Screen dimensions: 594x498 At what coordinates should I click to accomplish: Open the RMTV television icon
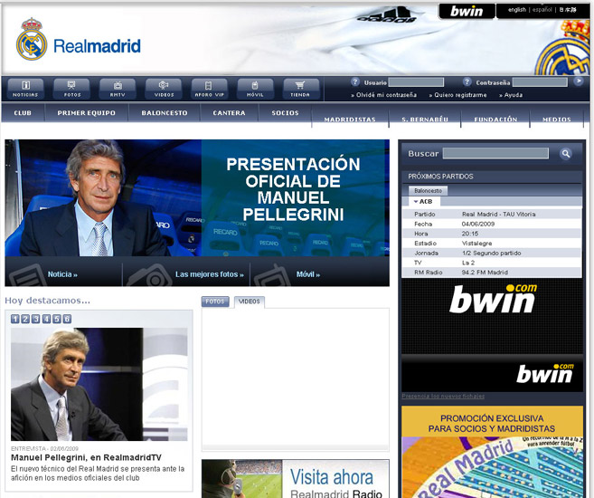coord(118,88)
